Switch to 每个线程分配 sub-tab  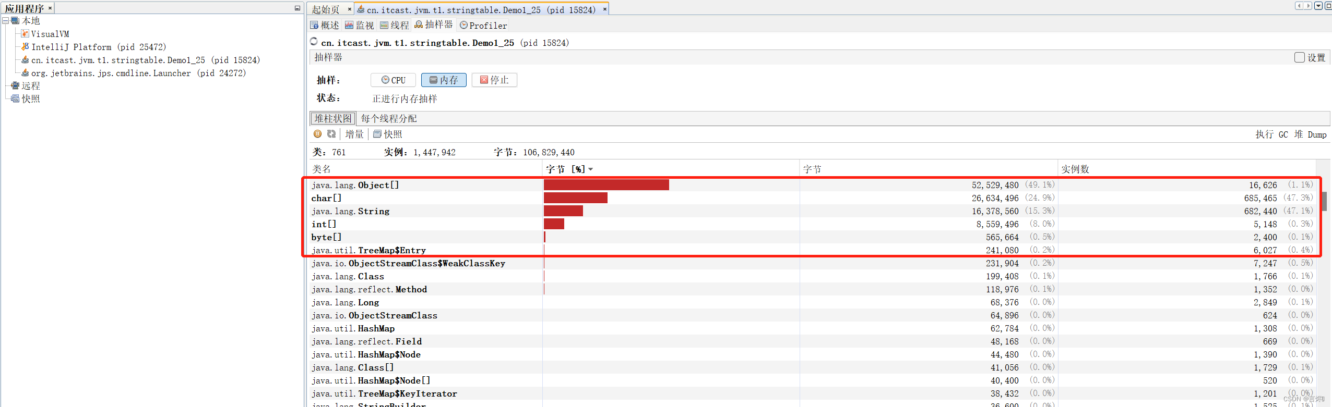(x=389, y=118)
